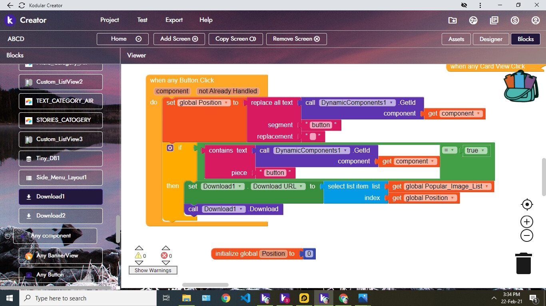Launch Visual Studio Code from taskbar

245,298
